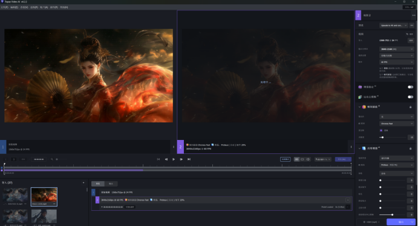This screenshot has width=418, height=226.
Task: Click the lock icon on Enhancement section
Action: [x=411, y=148]
